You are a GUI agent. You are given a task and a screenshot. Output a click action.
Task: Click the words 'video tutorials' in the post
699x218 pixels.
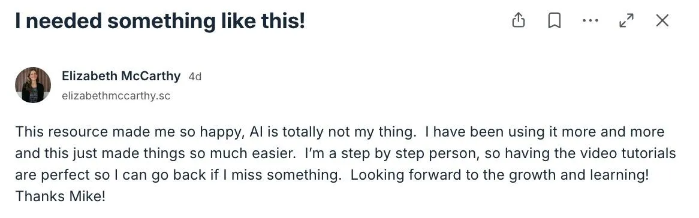629,153
